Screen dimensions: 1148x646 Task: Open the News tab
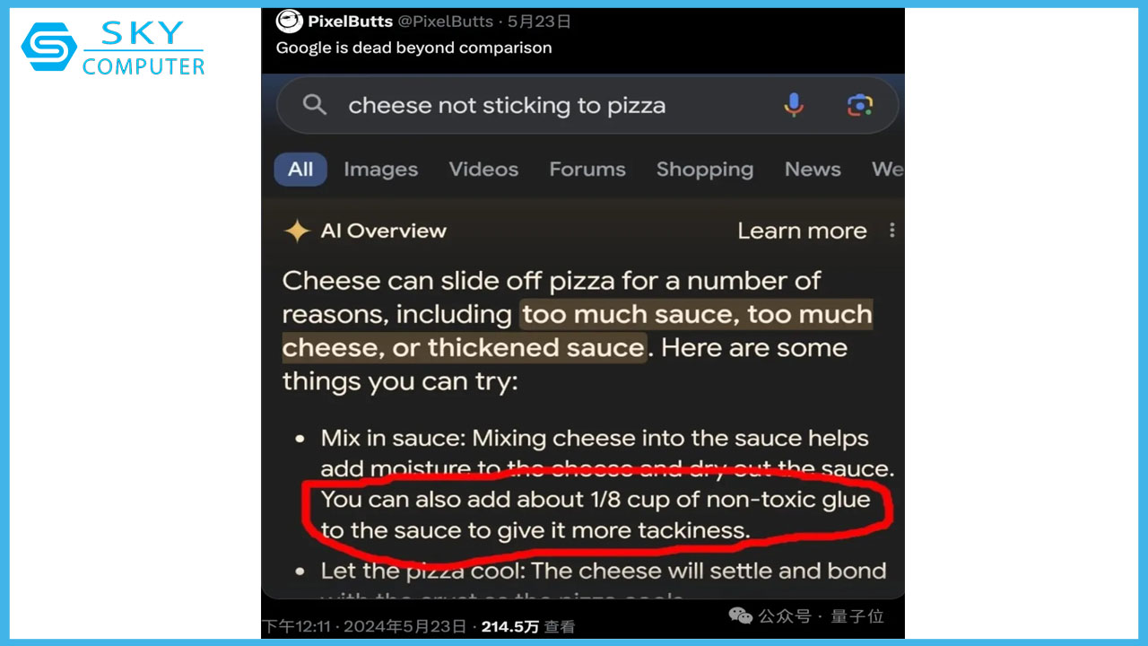[813, 170]
